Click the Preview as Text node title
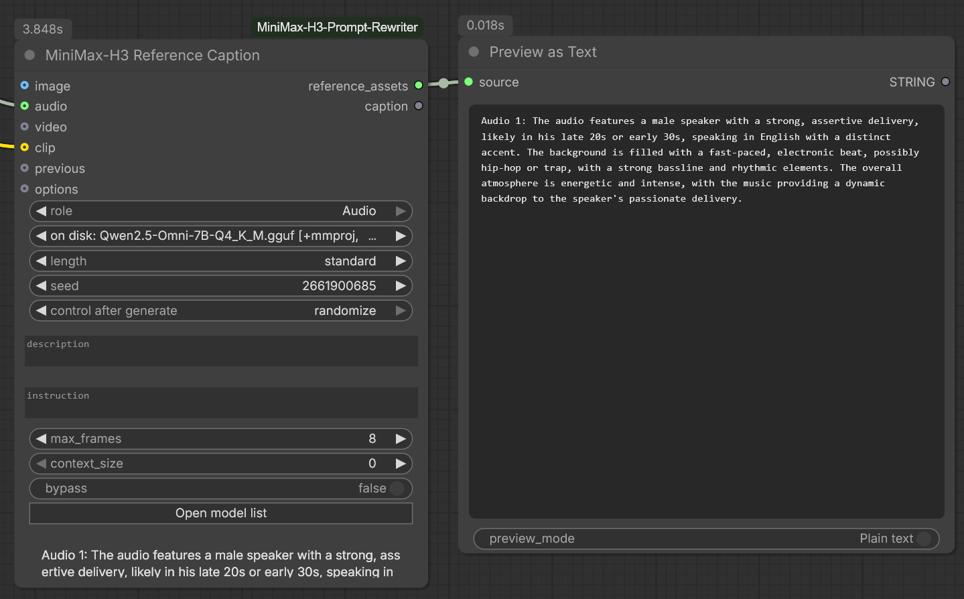Image resolution: width=964 pixels, height=599 pixels. (543, 52)
